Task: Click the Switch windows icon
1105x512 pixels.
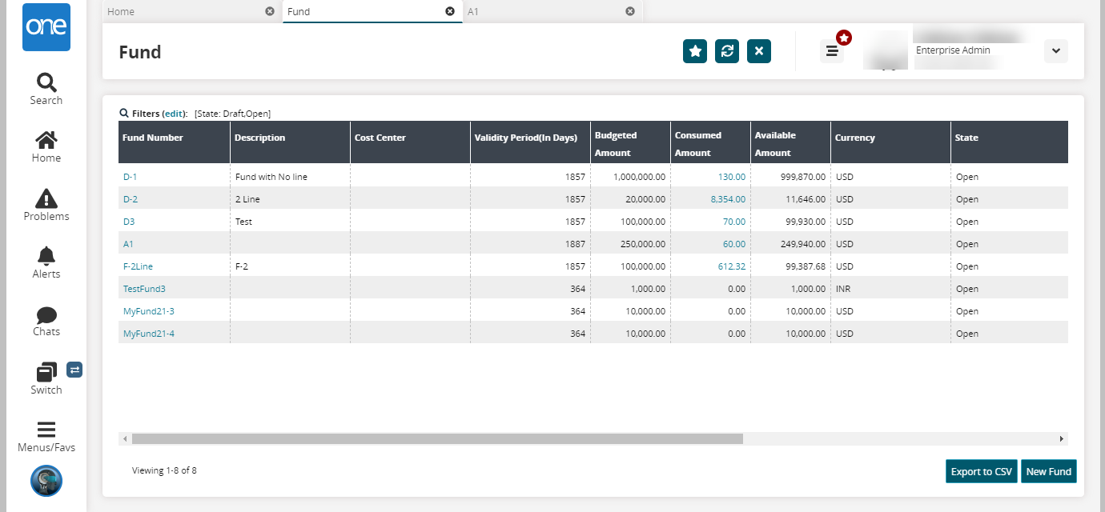Action: [x=46, y=372]
